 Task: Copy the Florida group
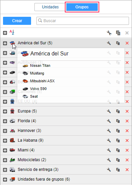[x=118, y=121]
